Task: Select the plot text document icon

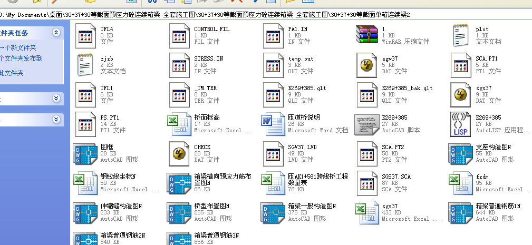Action: [x=461, y=36]
